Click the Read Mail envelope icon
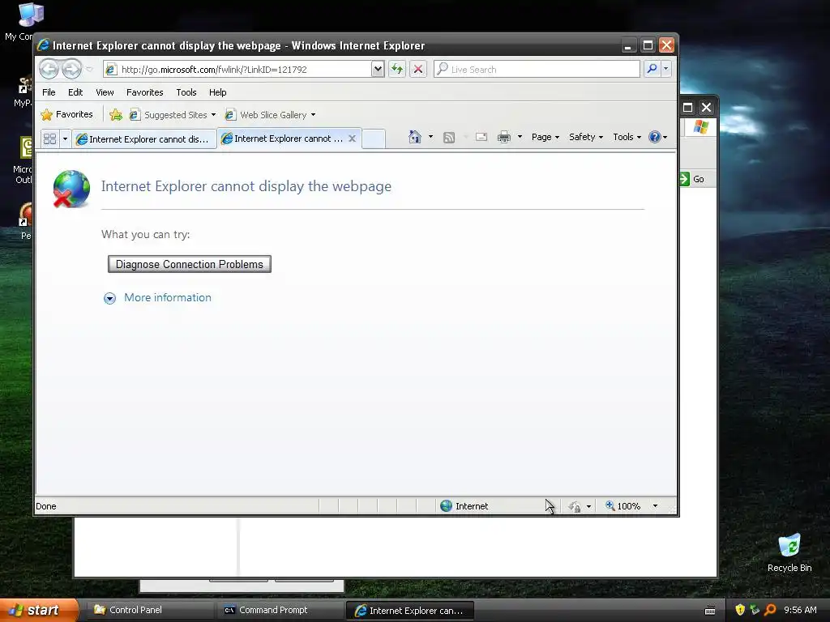The image size is (830, 622). pos(481,138)
